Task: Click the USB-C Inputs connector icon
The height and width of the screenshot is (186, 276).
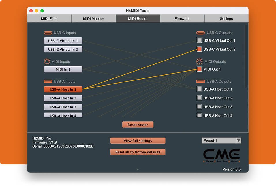Action: pyautogui.click(x=48, y=33)
